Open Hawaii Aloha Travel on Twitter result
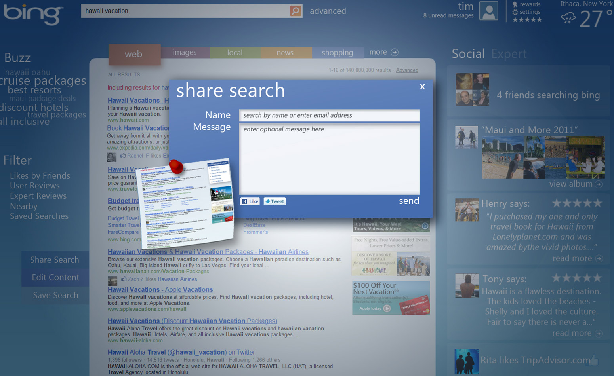Screen dimensions: 614x376 pyautogui.click(x=181, y=352)
